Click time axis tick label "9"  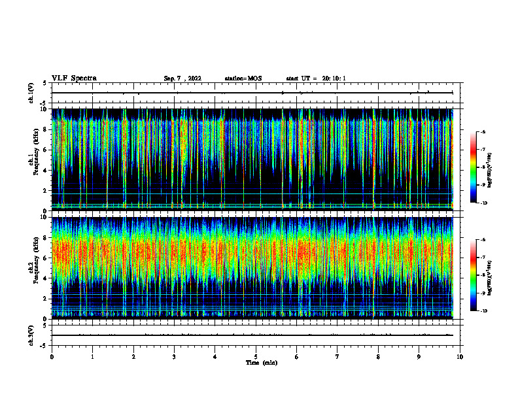click(419, 357)
